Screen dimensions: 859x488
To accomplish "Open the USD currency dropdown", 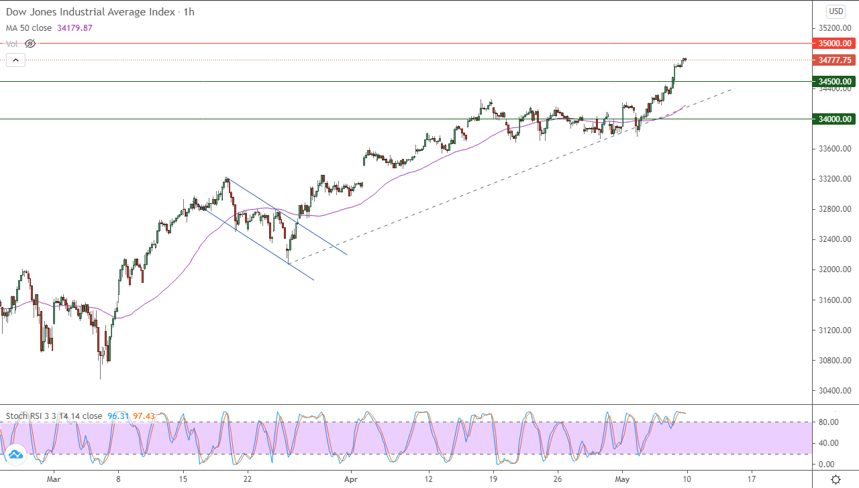I will point(836,11).
